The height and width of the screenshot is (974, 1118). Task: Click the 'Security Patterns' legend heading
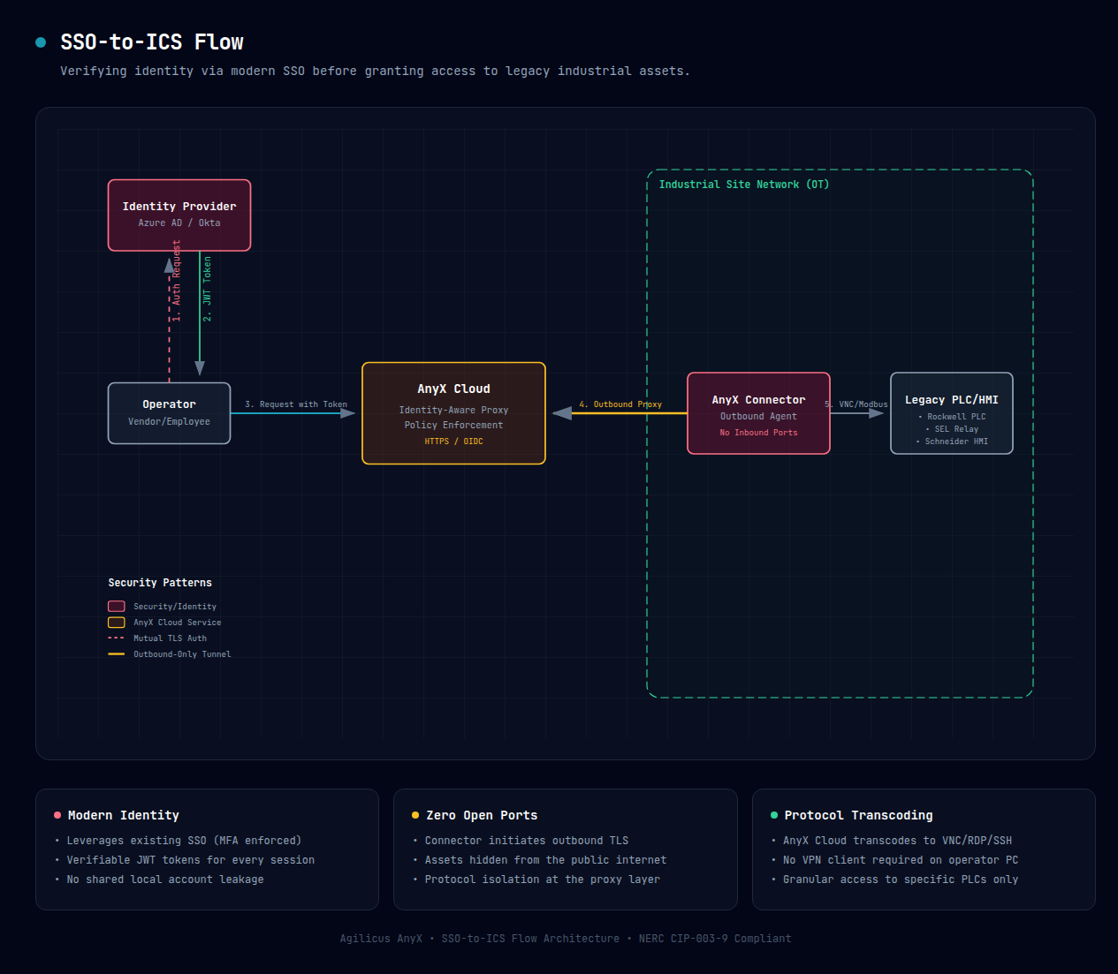160,583
